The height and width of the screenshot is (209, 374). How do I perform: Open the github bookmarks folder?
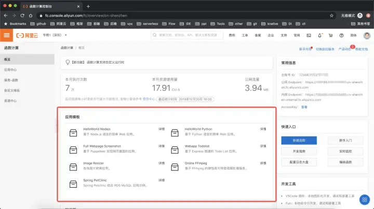(x=38, y=24)
